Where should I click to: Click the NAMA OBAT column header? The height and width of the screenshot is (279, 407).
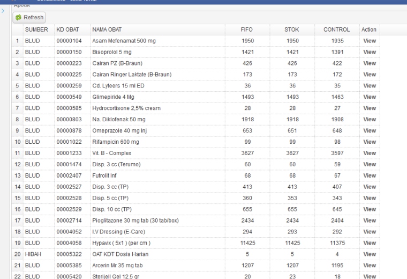pos(107,30)
